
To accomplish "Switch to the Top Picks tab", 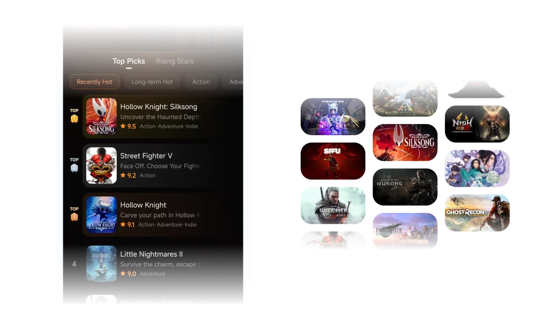I will pyautogui.click(x=128, y=61).
